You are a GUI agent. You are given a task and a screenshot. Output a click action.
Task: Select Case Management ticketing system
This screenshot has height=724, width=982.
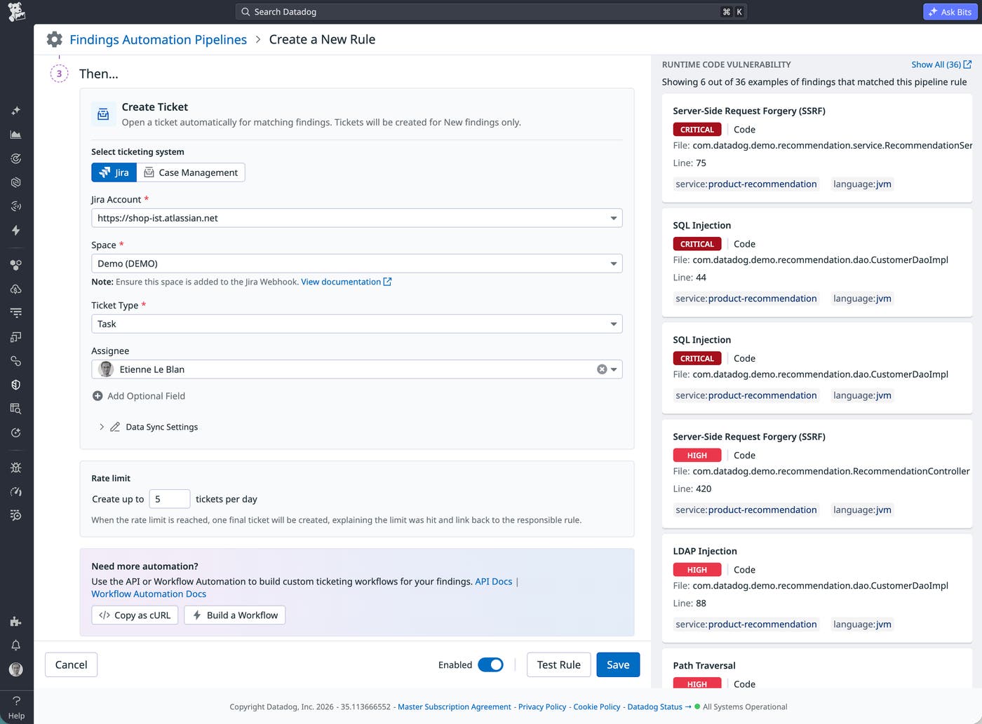pos(191,172)
